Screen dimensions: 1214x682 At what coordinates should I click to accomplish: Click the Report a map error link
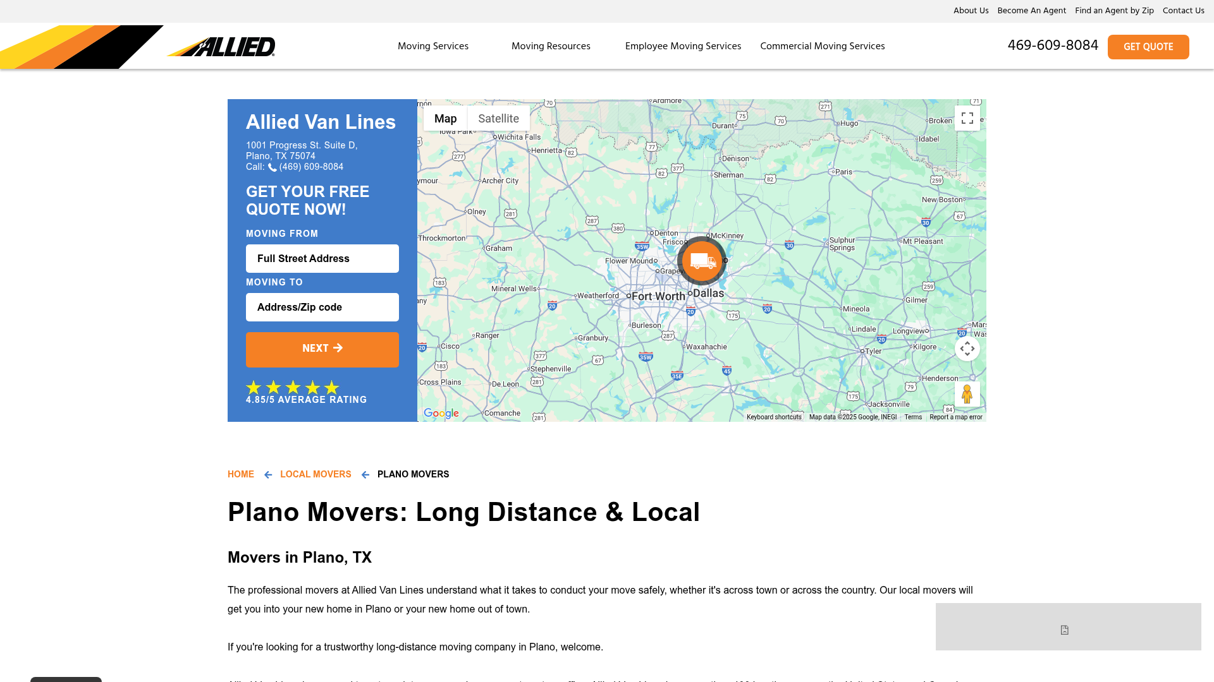[955, 417]
